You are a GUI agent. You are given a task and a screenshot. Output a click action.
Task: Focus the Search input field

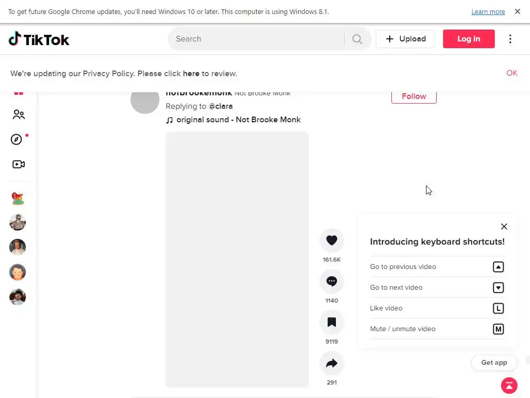tap(256, 39)
